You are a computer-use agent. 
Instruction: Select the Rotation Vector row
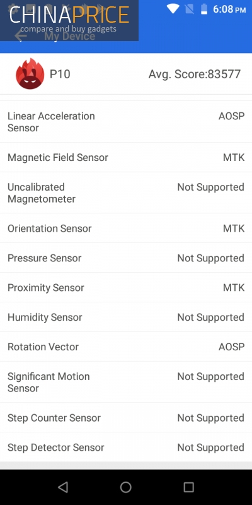pyautogui.click(x=126, y=347)
